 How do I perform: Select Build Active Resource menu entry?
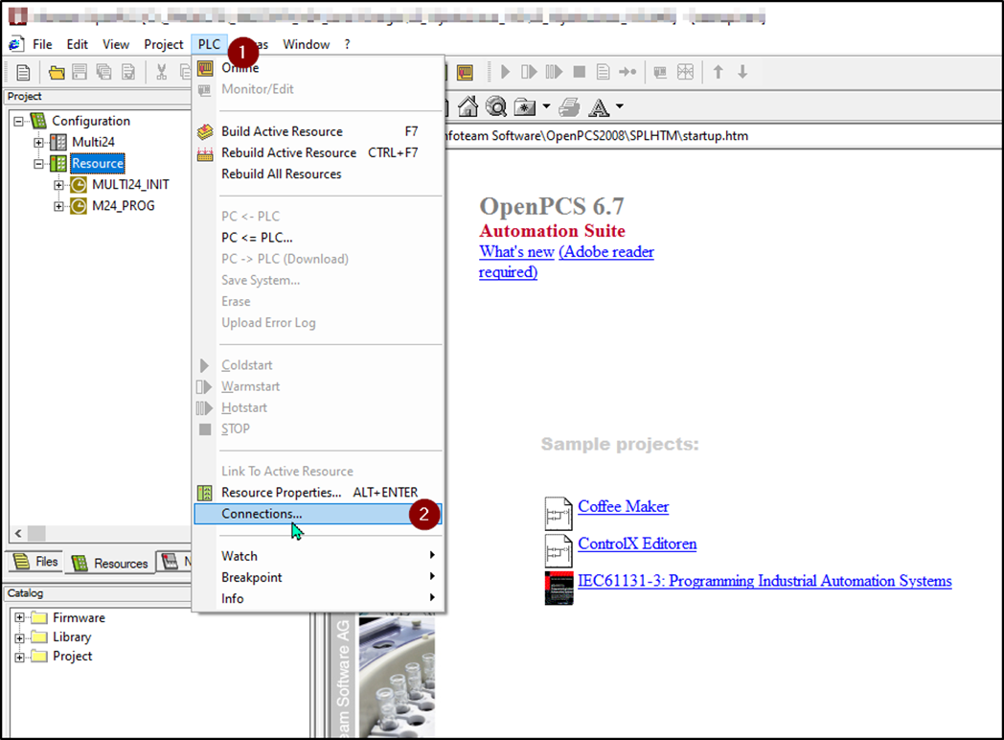pyautogui.click(x=318, y=131)
